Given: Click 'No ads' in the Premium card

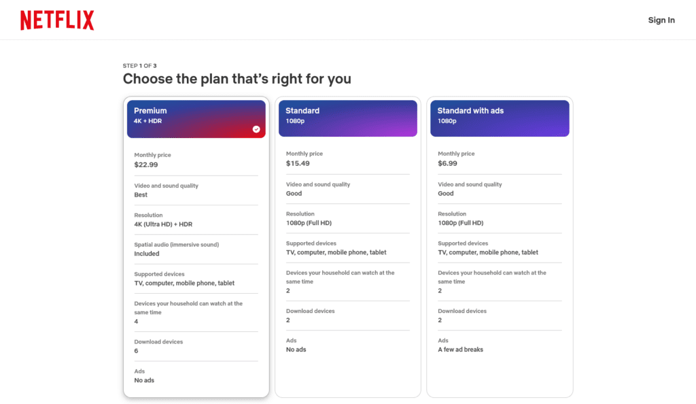Looking at the screenshot, I should (144, 380).
